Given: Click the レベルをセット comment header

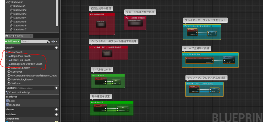Looking at the screenshot, I should point(108,75).
